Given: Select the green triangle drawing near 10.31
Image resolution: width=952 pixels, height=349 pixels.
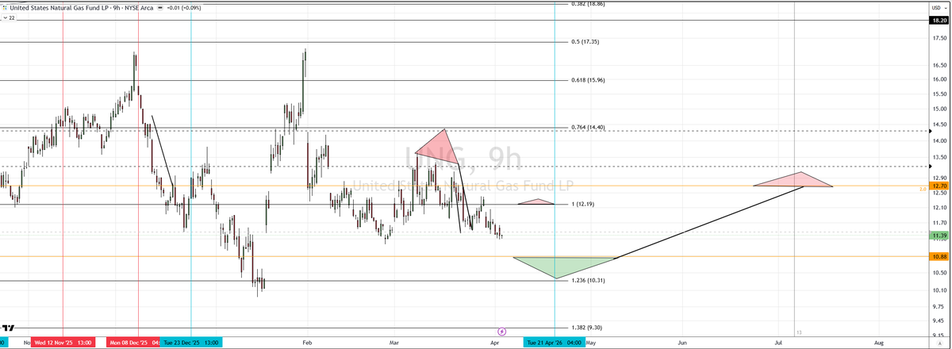Looking at the screenshot, I should pyautogui.click(x=559, y=266).
